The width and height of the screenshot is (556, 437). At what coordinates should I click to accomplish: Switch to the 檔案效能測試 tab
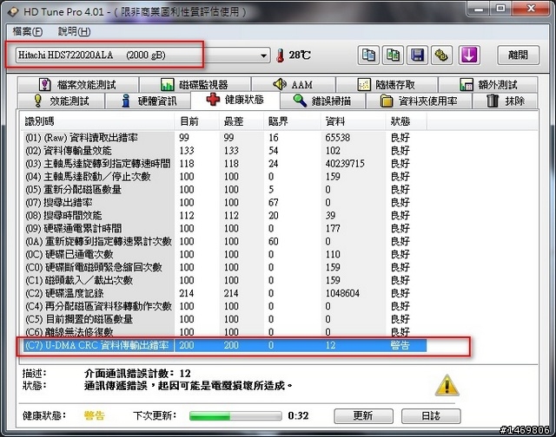pos(77,85)
